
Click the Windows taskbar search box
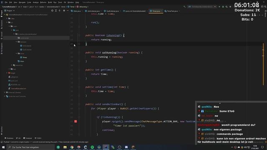tap(31, 147)
